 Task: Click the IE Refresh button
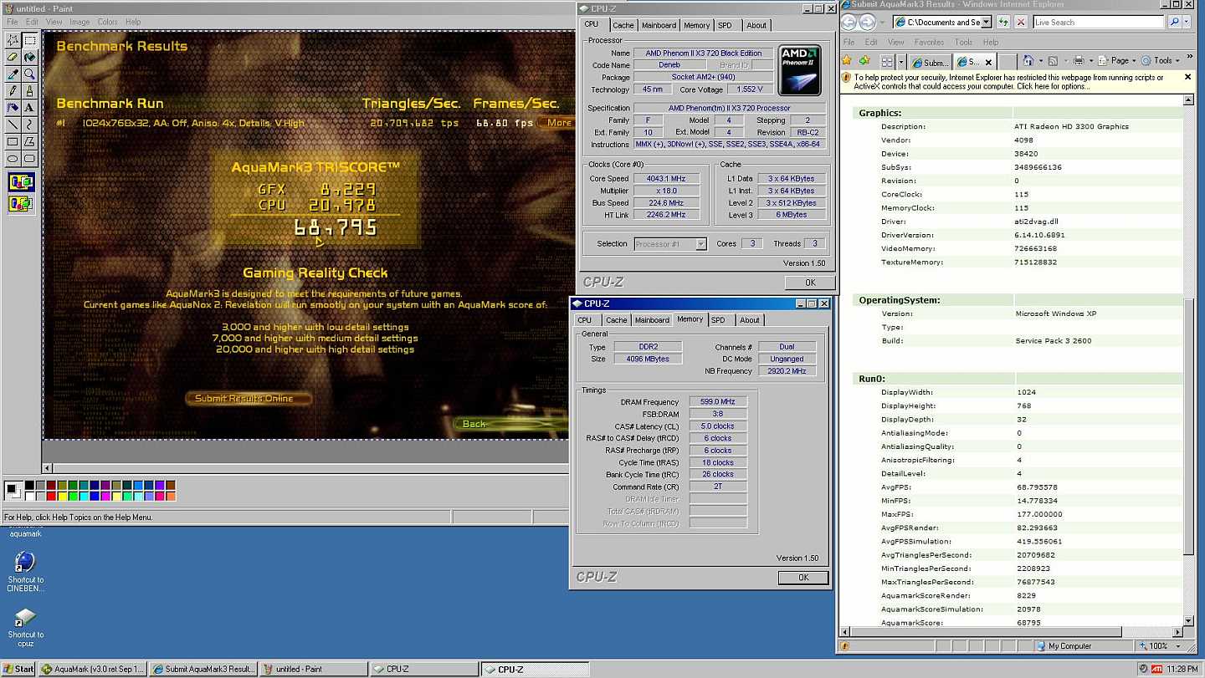pyautogui.click(x=1004, y=22)
